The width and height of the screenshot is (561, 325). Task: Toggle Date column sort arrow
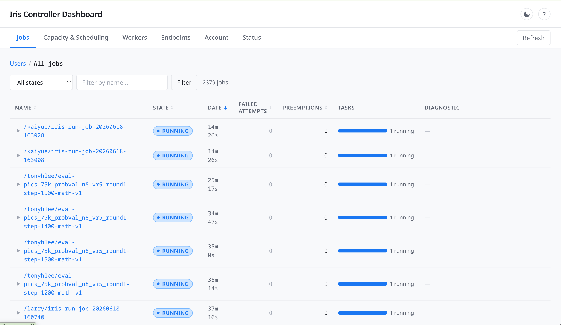pos(226,108)
